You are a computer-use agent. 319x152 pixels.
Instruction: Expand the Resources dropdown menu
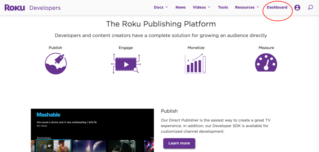247,7
